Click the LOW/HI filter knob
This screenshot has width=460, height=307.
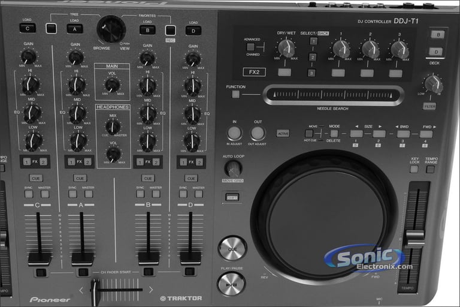433,85
